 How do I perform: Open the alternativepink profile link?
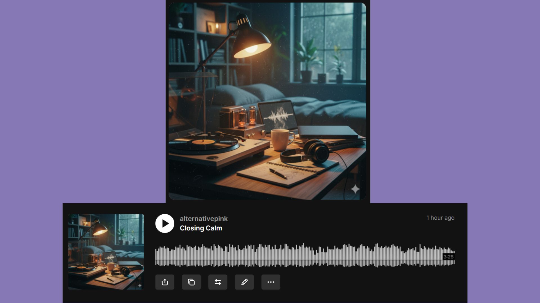click(204, 219)
